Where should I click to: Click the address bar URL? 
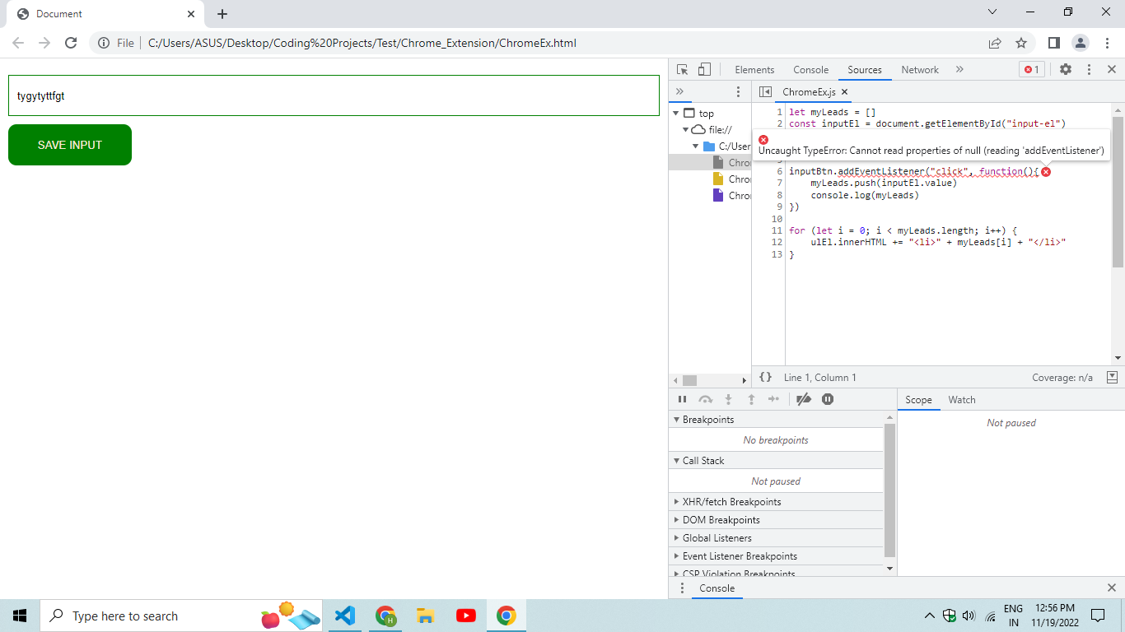coord(362,43)
